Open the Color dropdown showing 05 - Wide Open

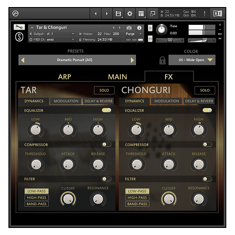(x=192, y=60)
